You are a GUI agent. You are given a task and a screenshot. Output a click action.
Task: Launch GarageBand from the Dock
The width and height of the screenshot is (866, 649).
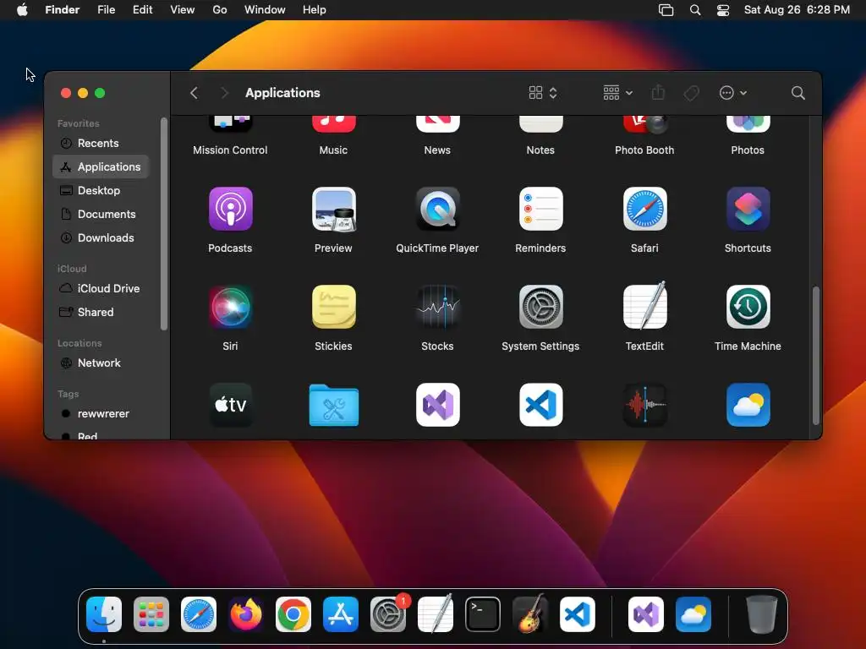(x=530, y=614)
